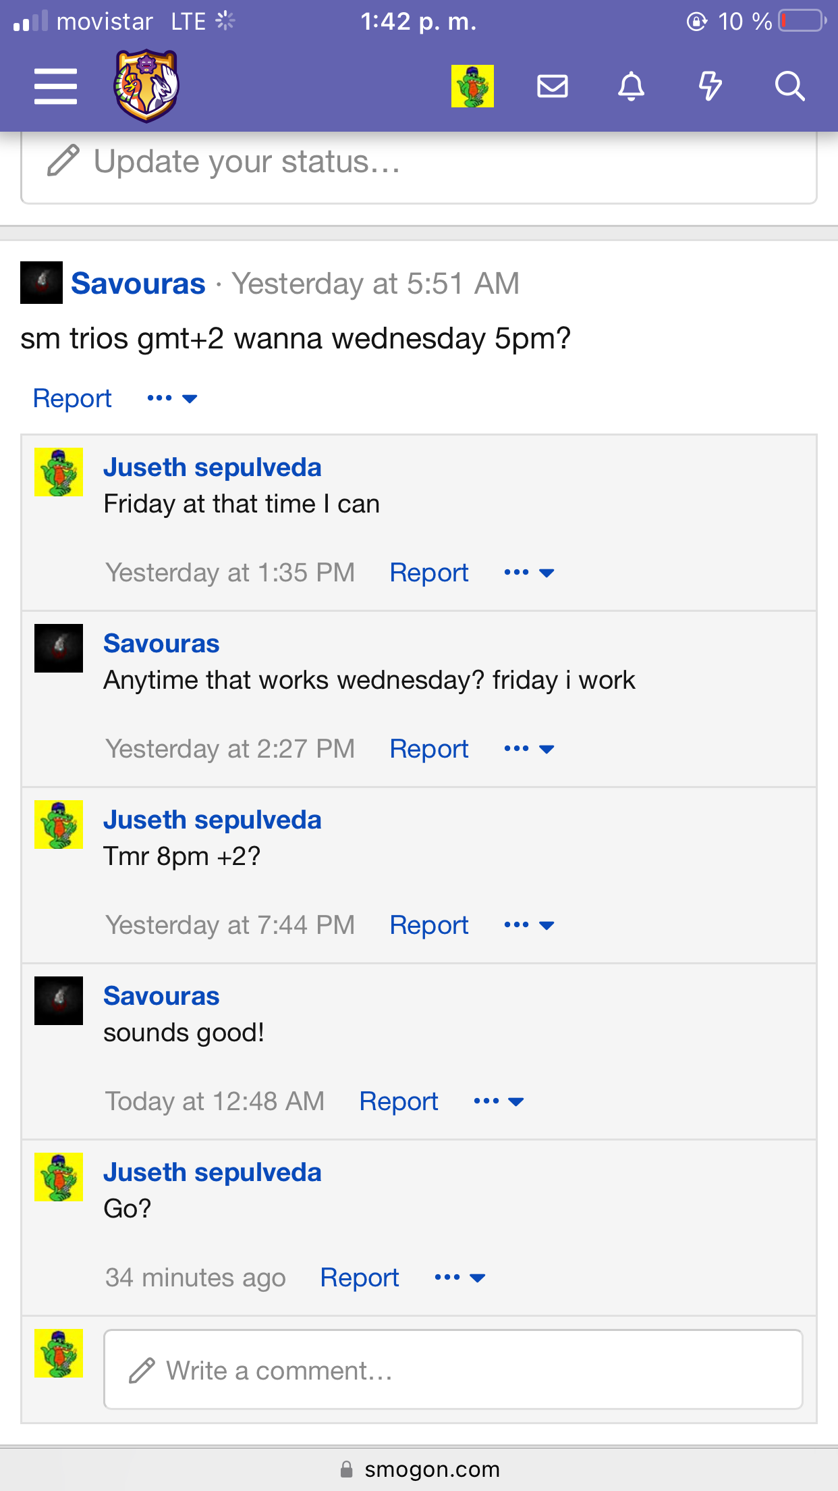Tap the Smogon shield logo
The height and width of the screenshot is (1491, 838).
tap(146, 86)
